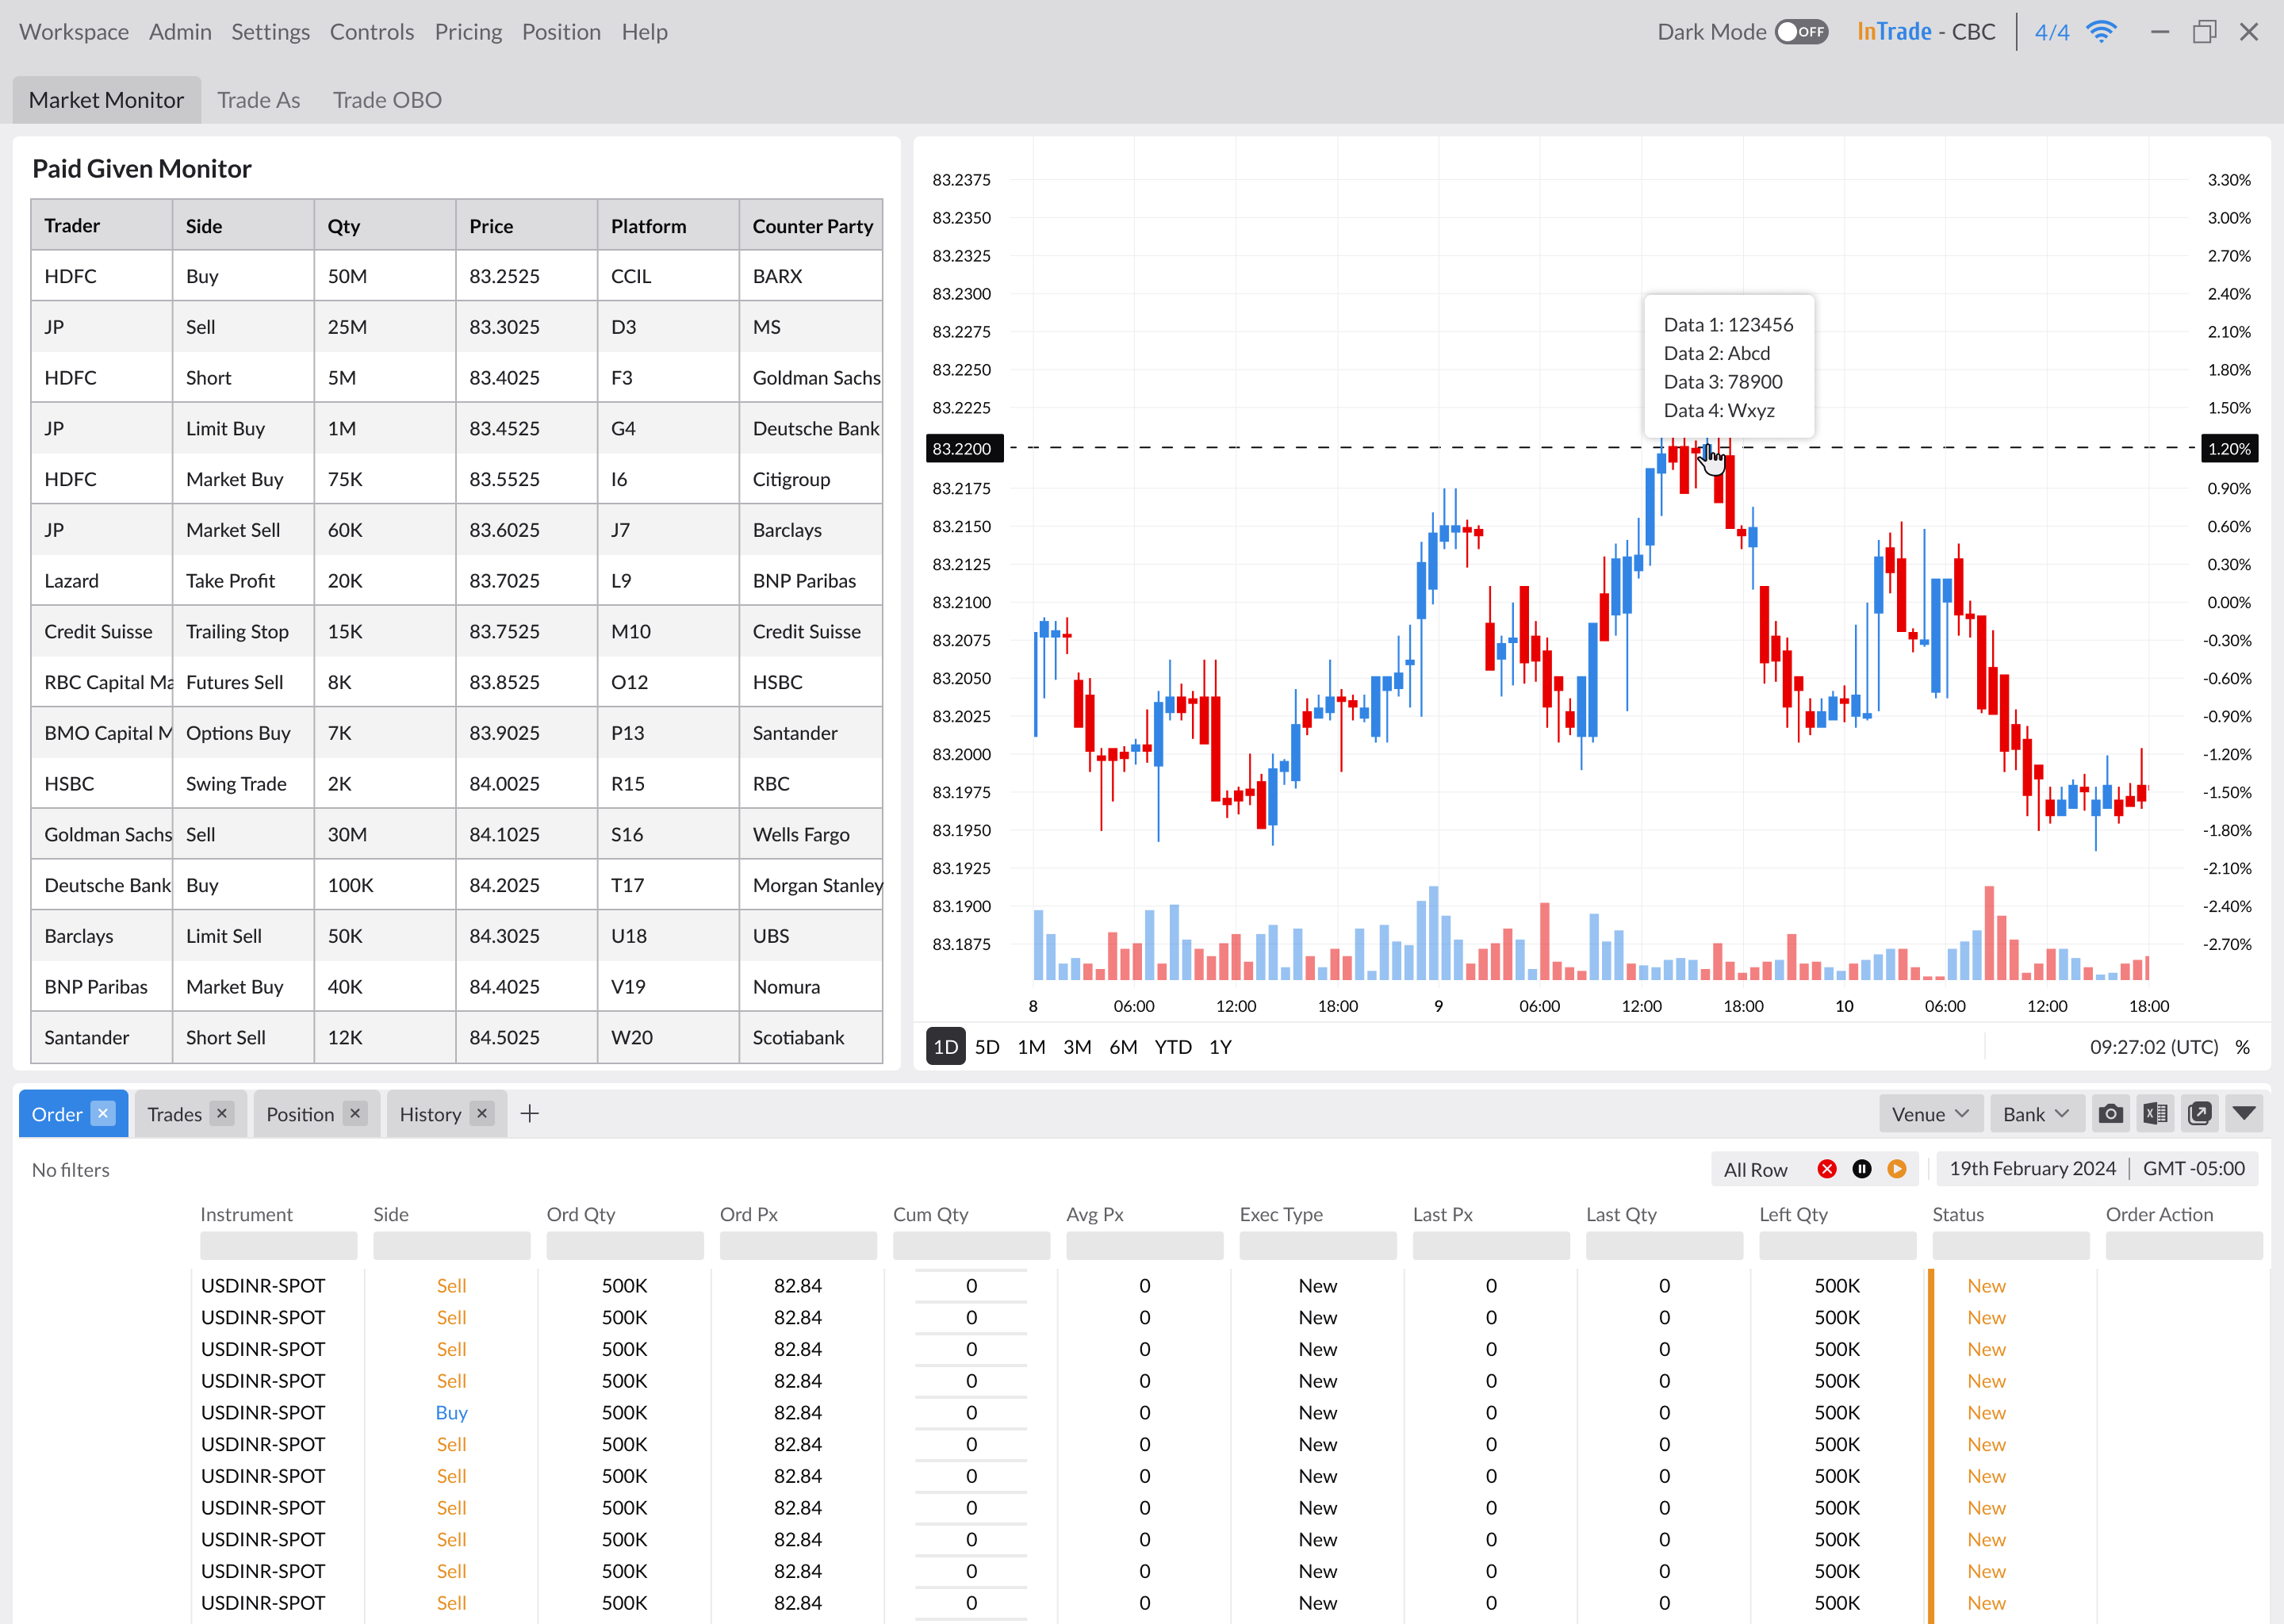Click the Instrument column filter field
The image size is (2284, 1624).
[x=278, y=1246]
